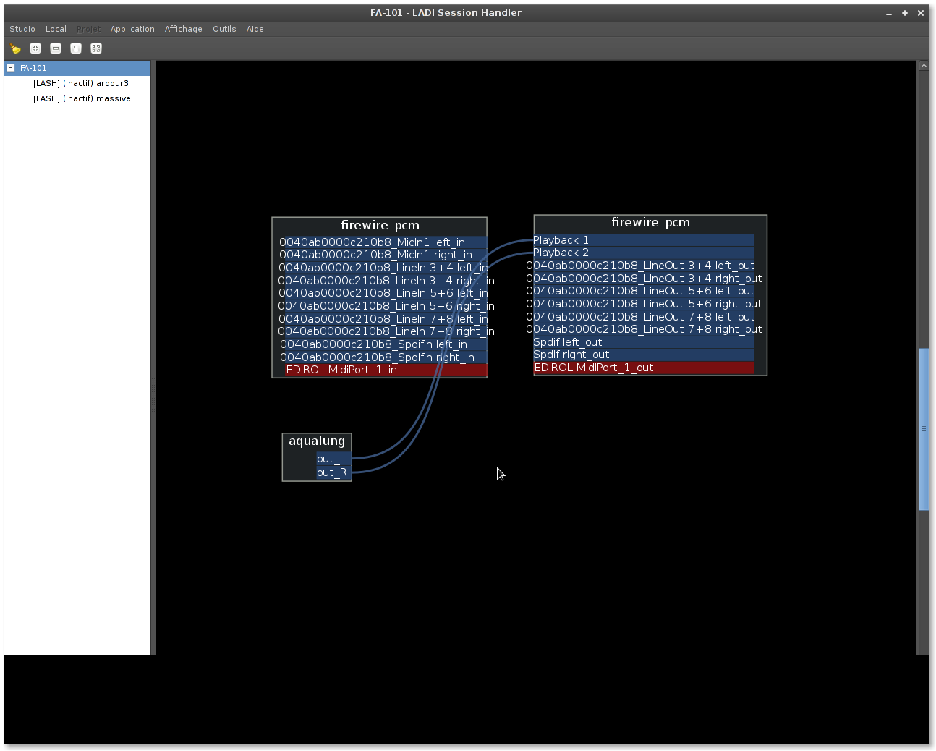
Task: Click the broom clear-xruns toolbar icon
Action: pyautogui.click(x=15, y=48)
